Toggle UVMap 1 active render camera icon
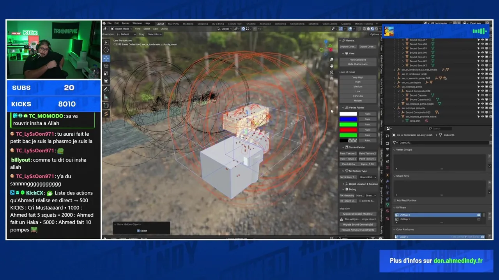 [479, 219]
